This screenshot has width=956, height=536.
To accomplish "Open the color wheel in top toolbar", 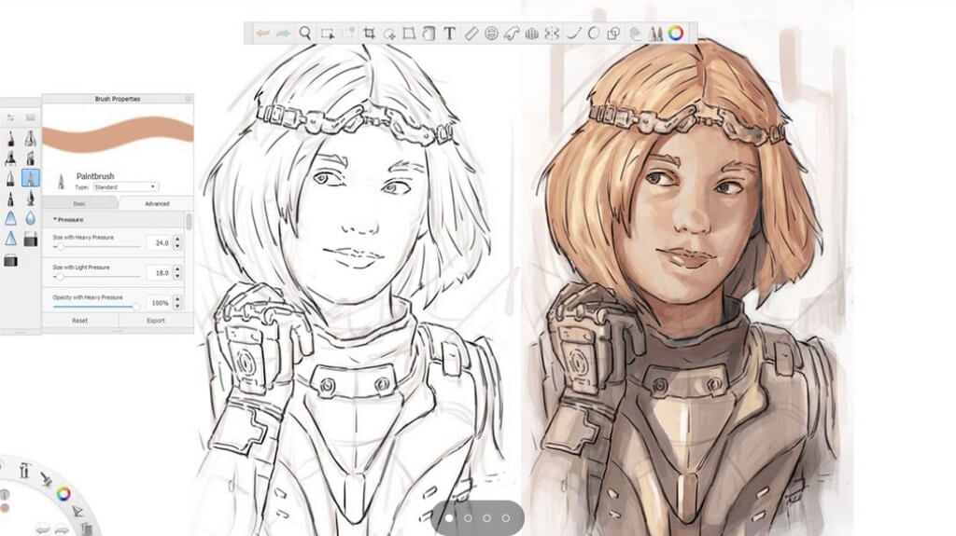I will coord(675,34).
